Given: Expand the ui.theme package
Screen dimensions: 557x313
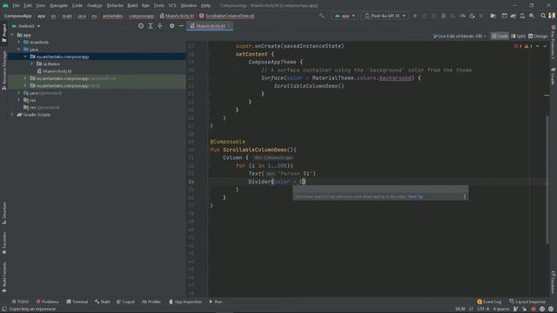Looking at the screenshot, I should click(32, 63).
